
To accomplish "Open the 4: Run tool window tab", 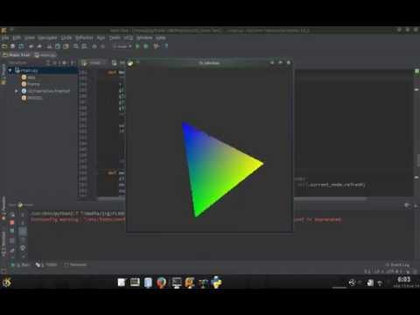I will pos(20,264).
